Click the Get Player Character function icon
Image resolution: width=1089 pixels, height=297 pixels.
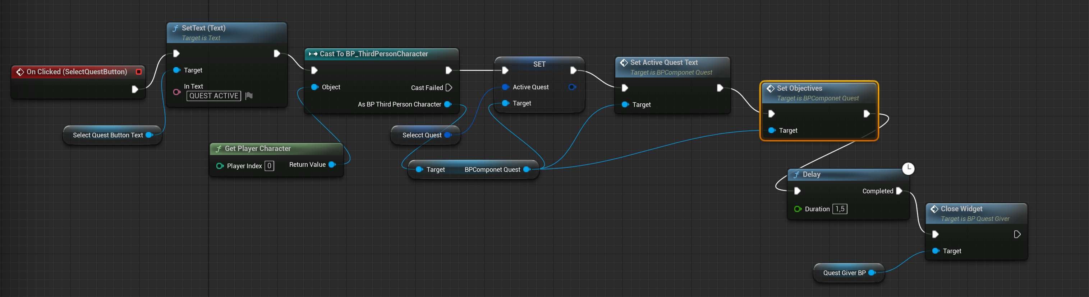click(x=219, y=149)
